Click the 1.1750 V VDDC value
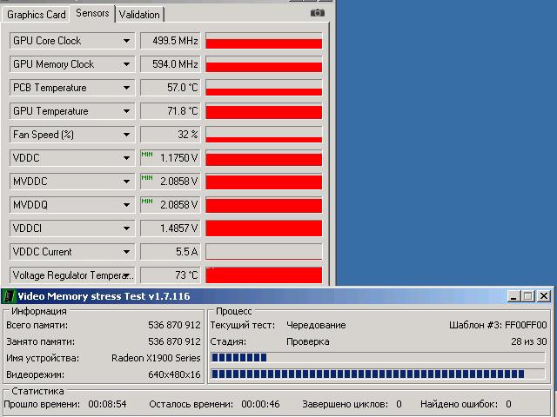The width and height of the screenshot is (557, 417). pyautogui.click(x=171, y=158)
